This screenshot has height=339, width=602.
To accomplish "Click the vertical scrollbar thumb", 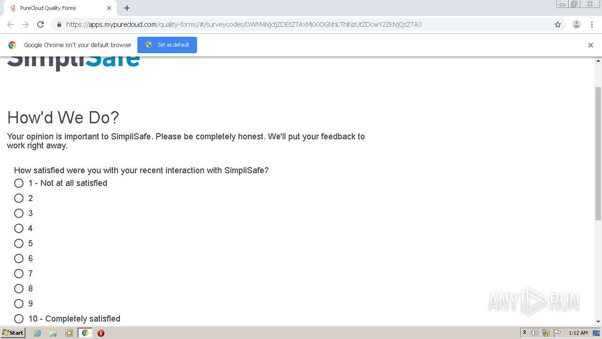I will [x=598, y=153].
